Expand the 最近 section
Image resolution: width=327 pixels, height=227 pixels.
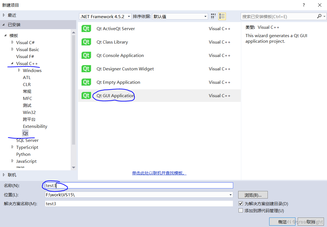pyautogui.click(x=4, y=15)
